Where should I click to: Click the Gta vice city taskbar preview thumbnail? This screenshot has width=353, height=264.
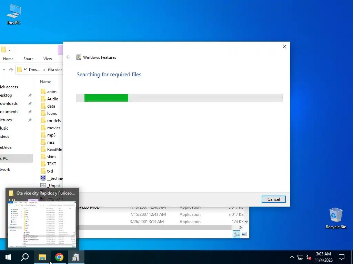coord(42,224)
